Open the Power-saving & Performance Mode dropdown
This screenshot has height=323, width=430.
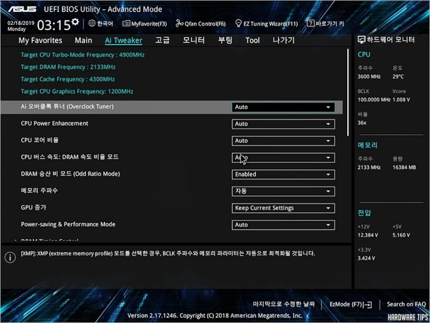(283, 225)
